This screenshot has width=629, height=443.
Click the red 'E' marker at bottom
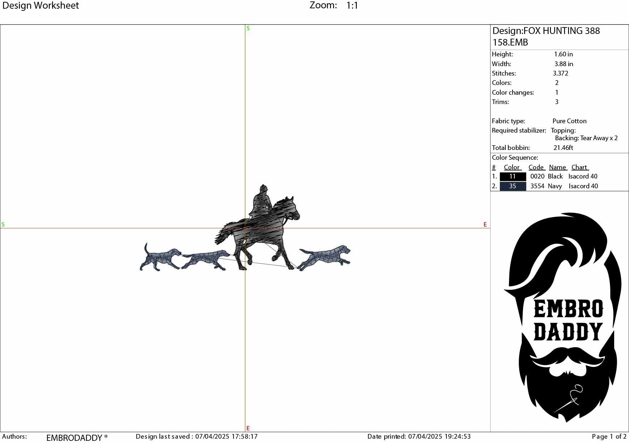tap(248, 428)
